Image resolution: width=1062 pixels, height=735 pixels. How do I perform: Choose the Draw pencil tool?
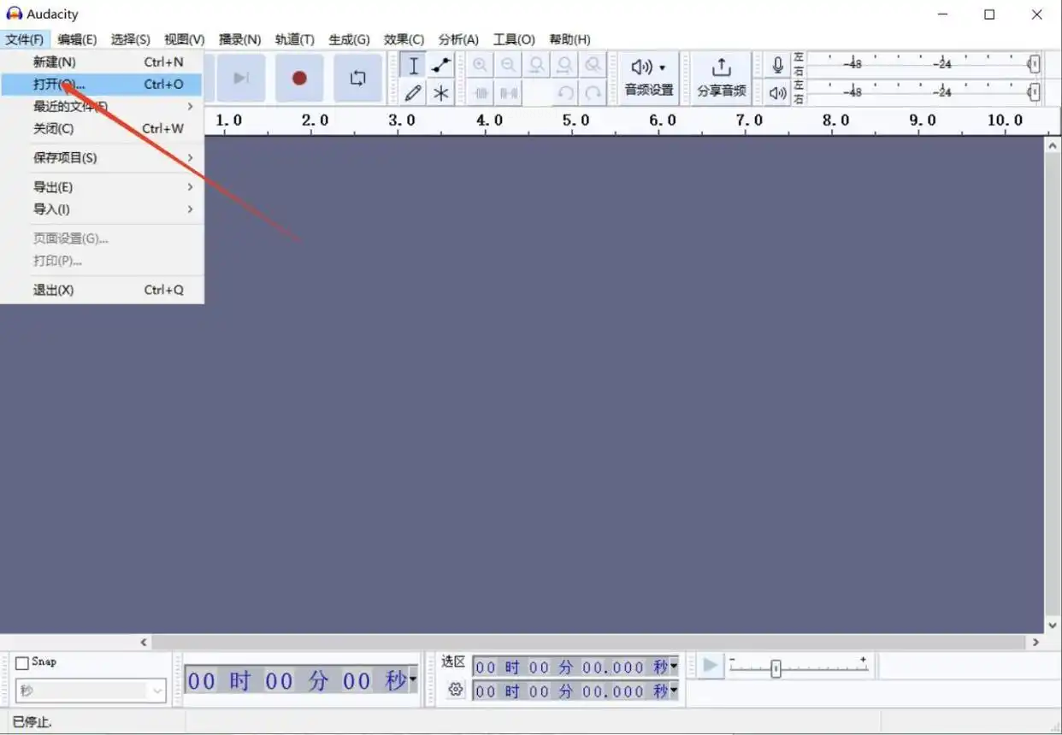tap(413, 92)
